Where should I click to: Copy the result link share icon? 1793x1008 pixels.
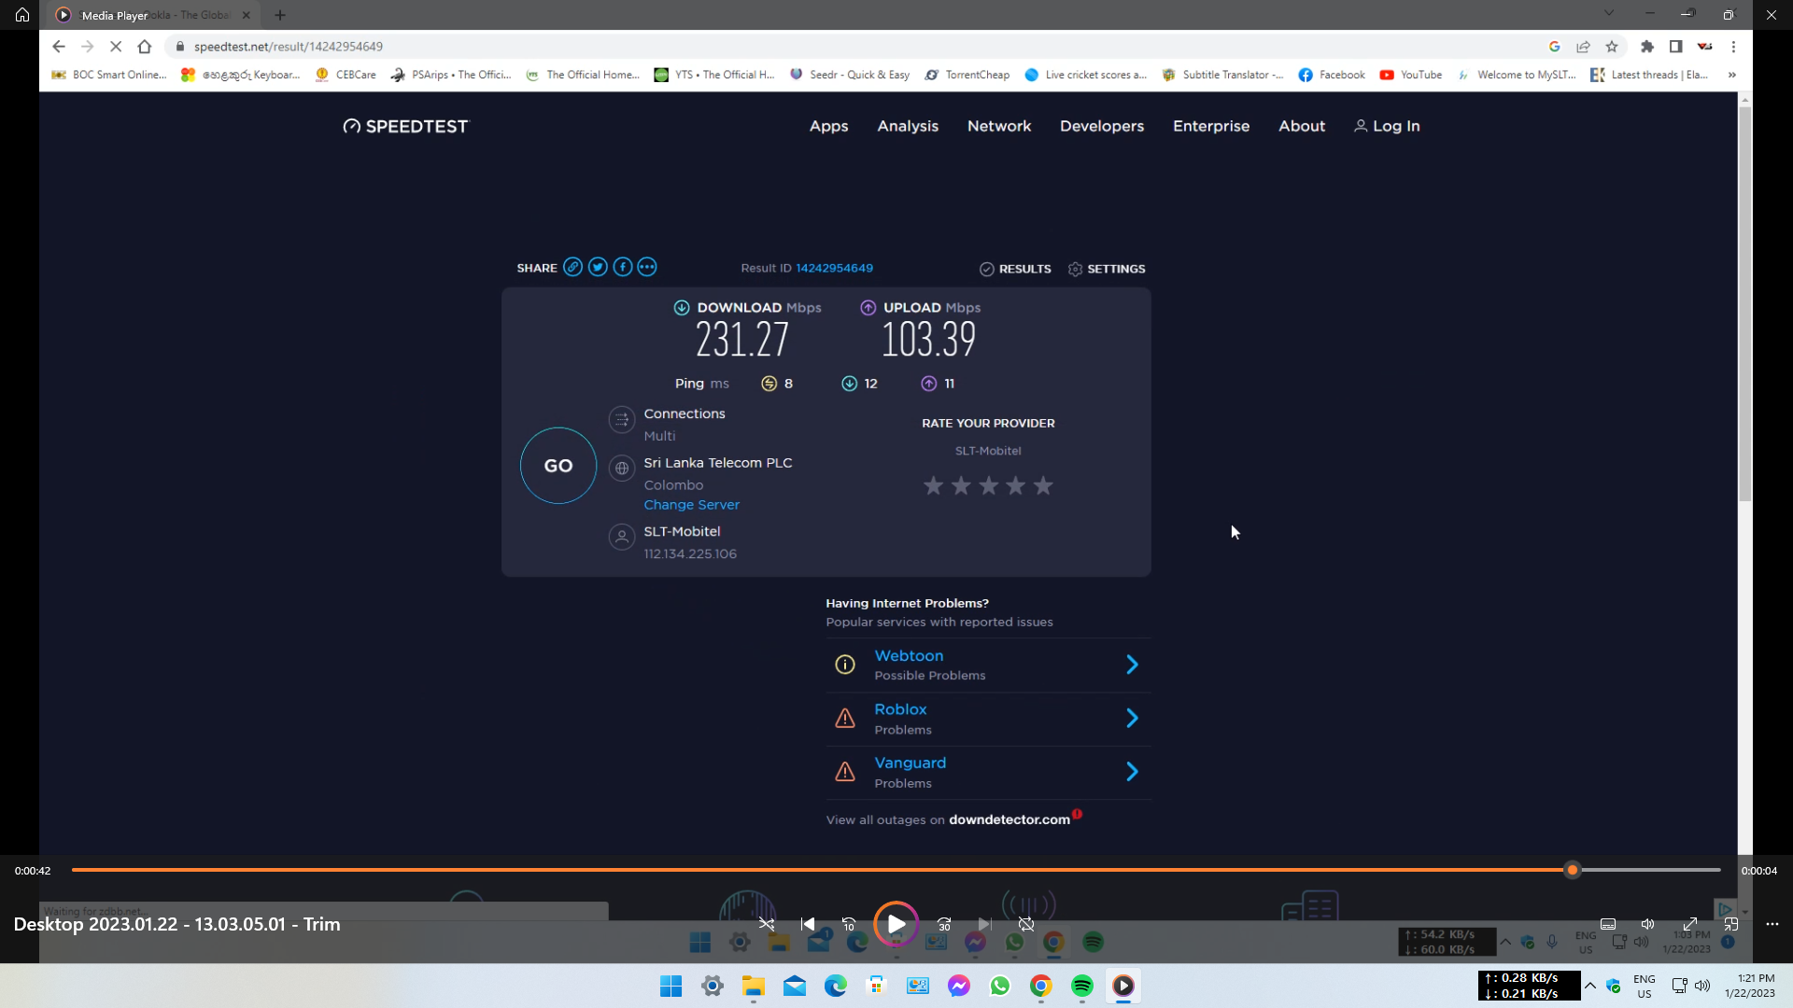pyautogui.click(x=573, y=268)
